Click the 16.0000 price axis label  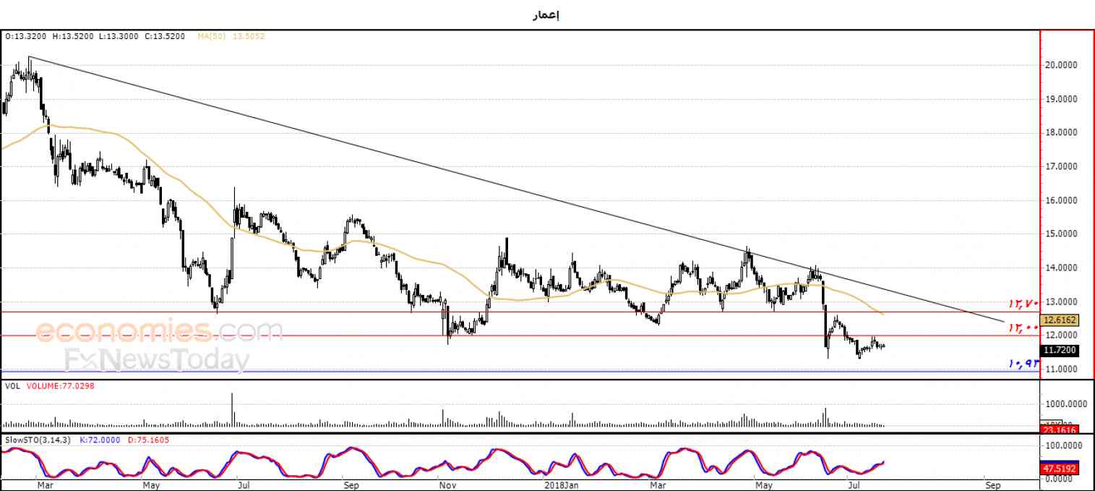pos(1061,200)
